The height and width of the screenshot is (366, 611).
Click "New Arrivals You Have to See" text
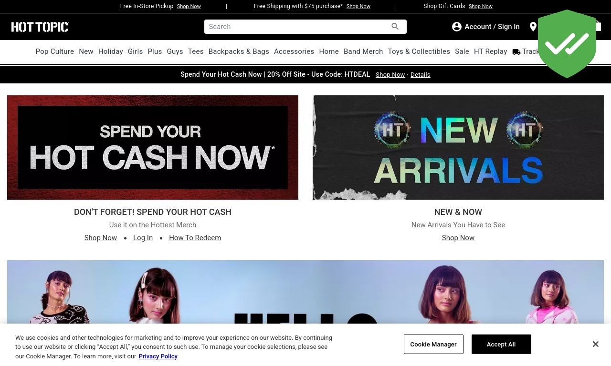(x=458, y=225)
